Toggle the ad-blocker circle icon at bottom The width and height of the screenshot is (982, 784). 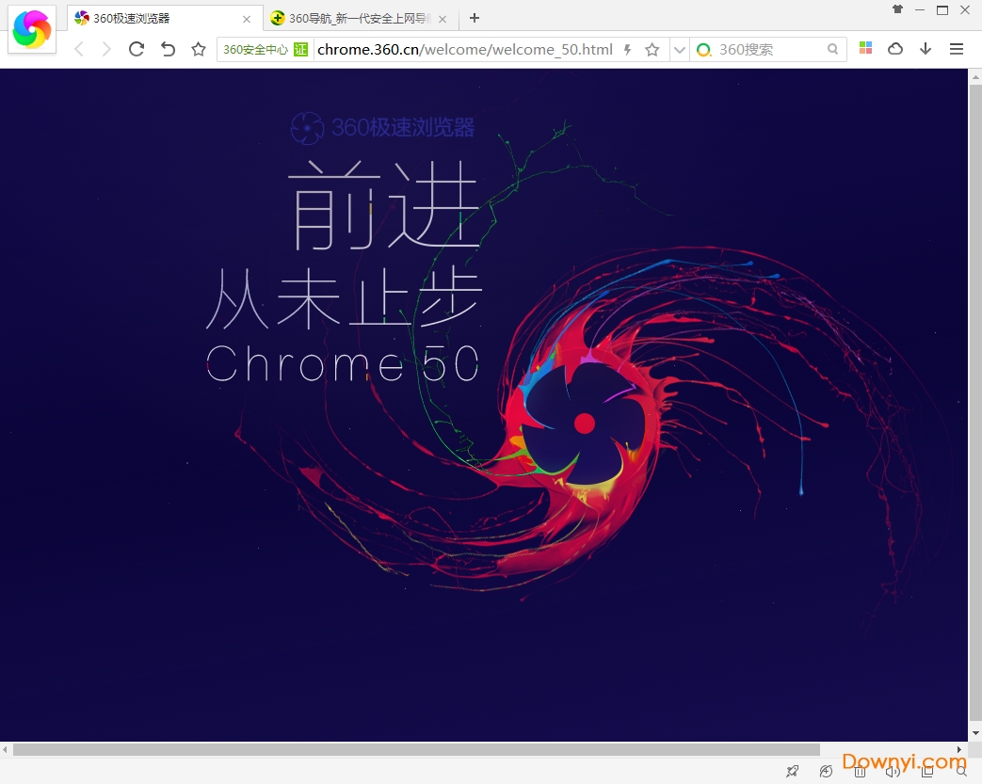(x=826, y=771)
